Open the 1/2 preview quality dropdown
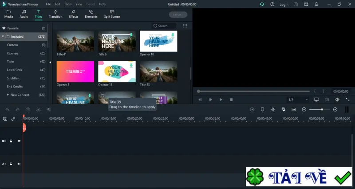355x189 pixels. point(298,99)
